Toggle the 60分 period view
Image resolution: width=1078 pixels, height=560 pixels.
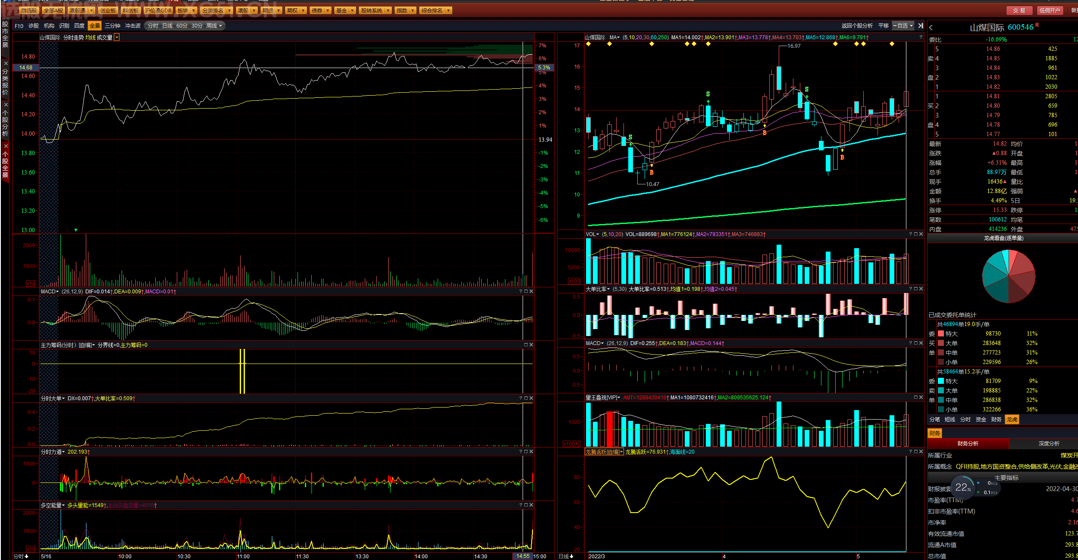(x=182, y=26)
